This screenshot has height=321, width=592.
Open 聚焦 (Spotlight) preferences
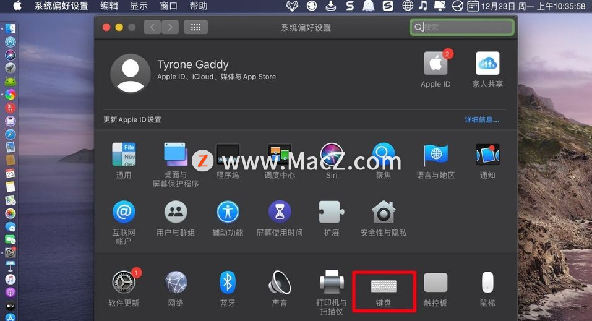[x=384, y=161]
